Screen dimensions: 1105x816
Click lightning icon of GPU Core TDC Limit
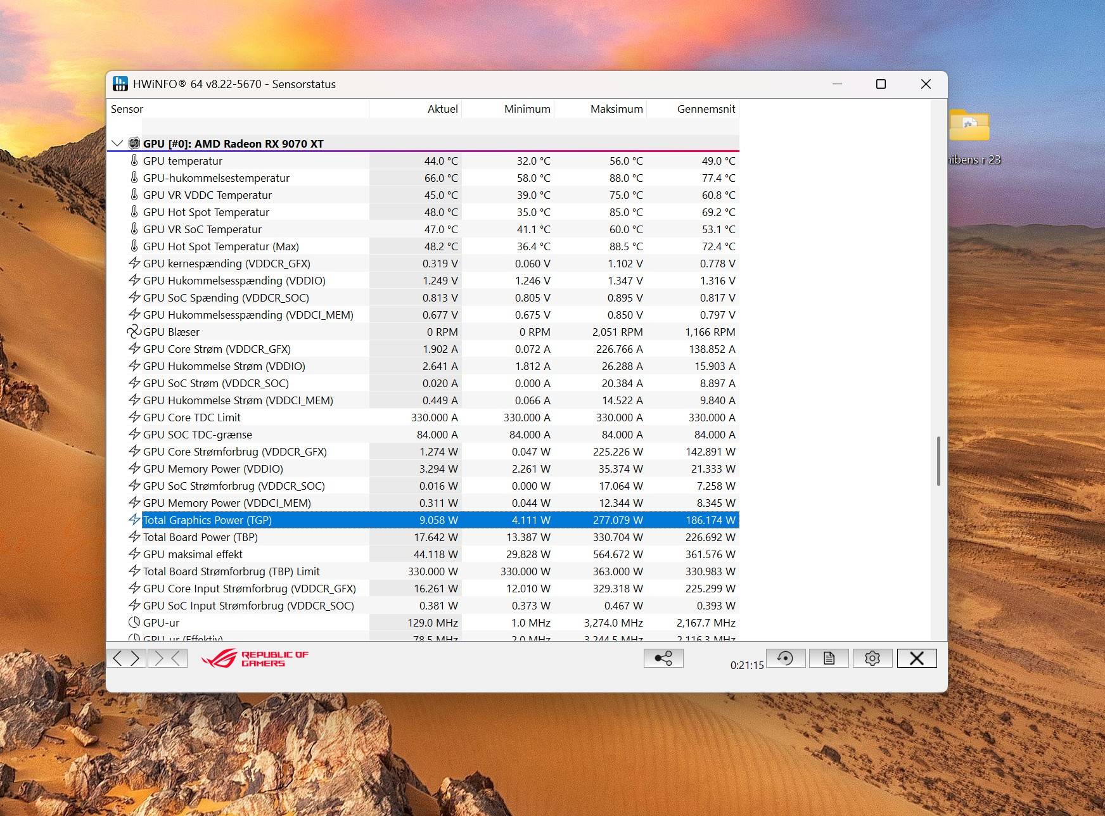134,417
